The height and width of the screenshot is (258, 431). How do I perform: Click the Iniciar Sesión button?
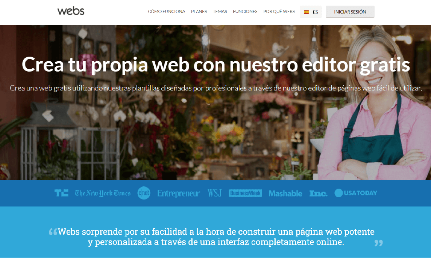click(x=350, y=12)
